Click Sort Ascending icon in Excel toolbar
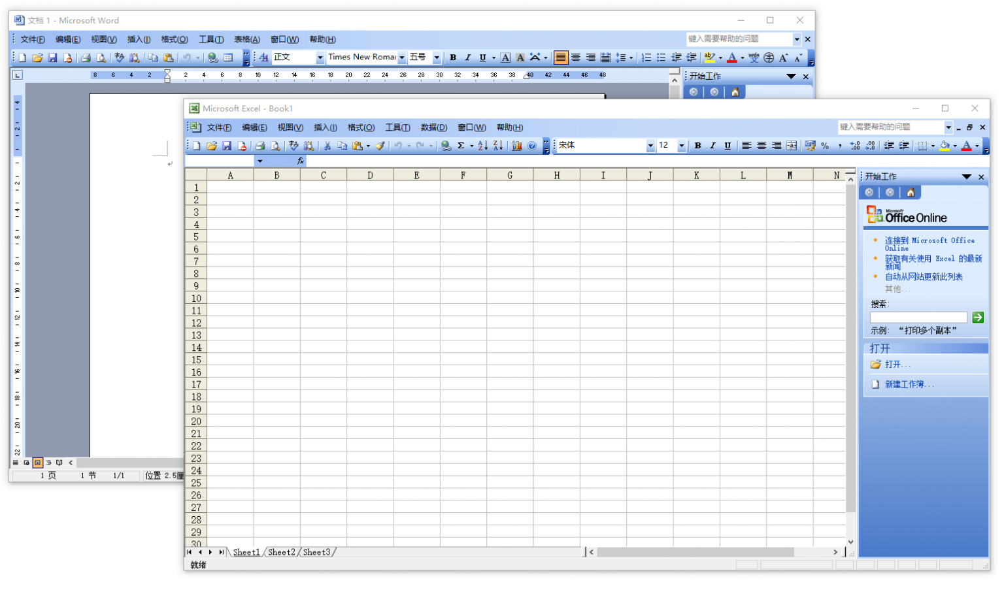The image size is (1004, 590). 482,146
